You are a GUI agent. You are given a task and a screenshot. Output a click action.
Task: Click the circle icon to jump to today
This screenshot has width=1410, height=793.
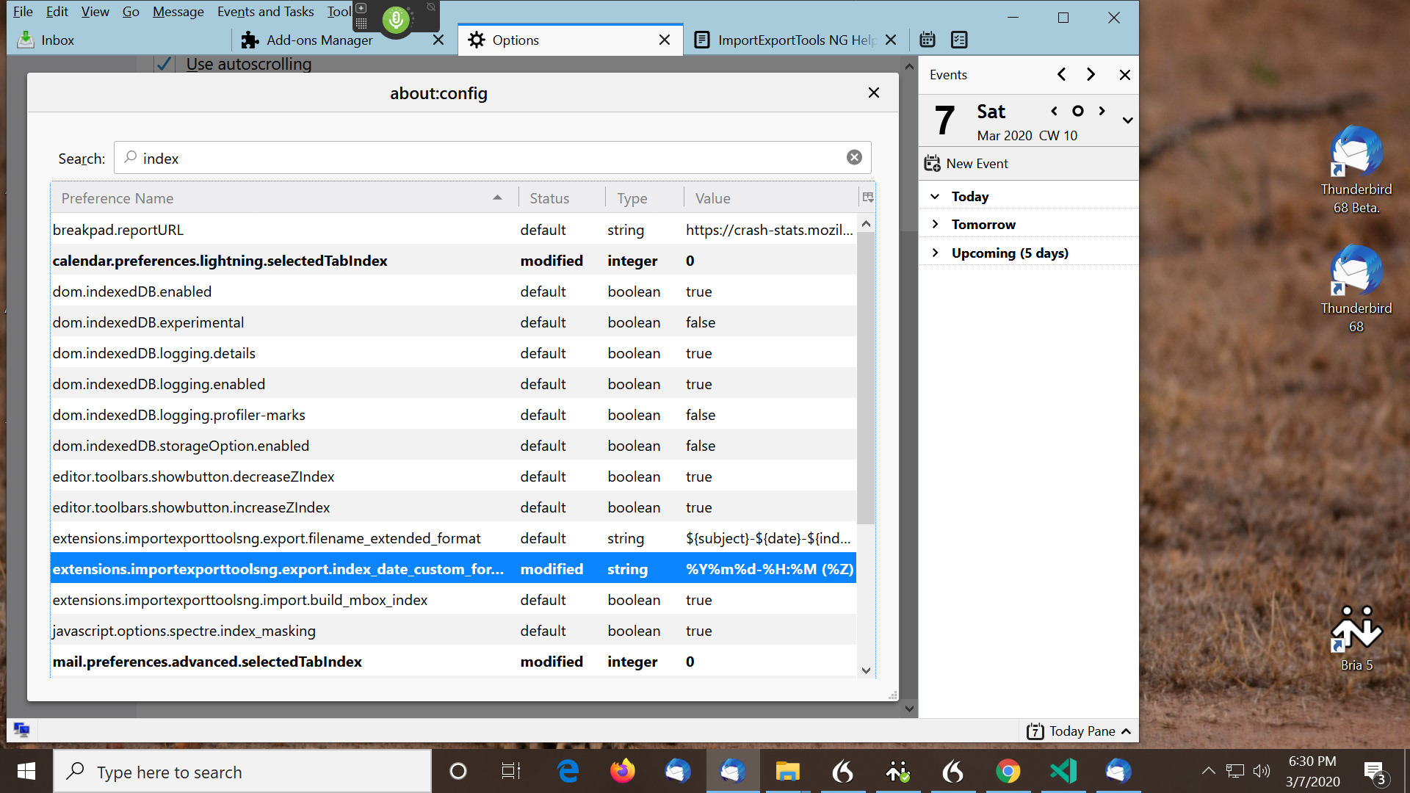[x=1077, y=111]
